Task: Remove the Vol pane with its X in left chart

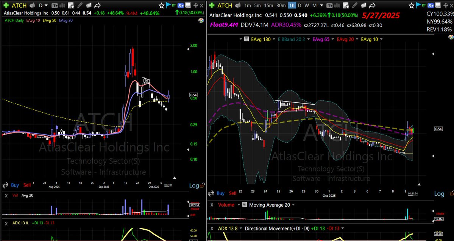Action: [x=6, y=195]
